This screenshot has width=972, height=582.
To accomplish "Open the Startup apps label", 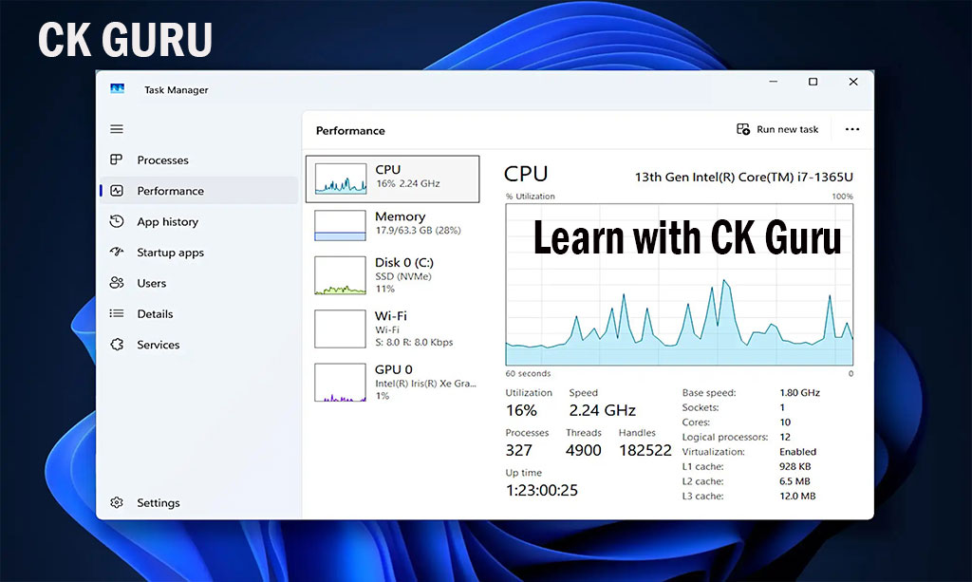I will (x=171, y=253).
